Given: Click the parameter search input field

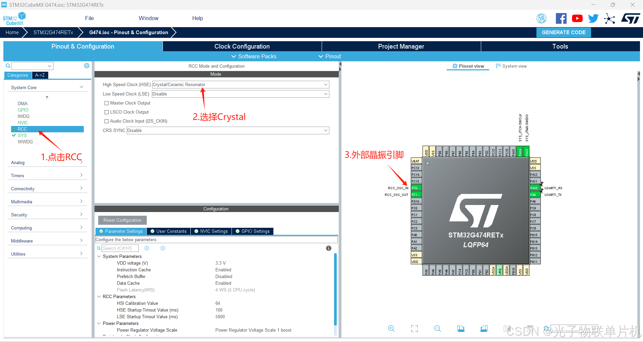Looking at the screenshot, I should [x=120, y=248].
